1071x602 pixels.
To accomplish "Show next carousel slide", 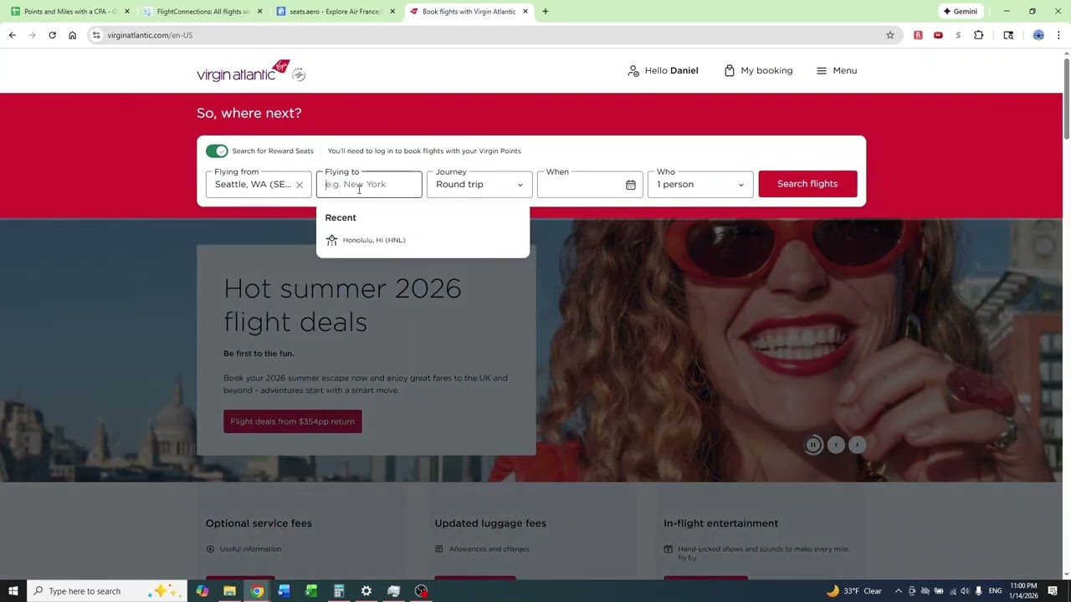I will pos(857,445).
